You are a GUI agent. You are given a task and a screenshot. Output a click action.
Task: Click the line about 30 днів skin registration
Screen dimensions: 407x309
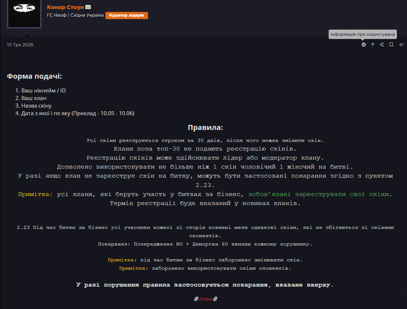click(x=205, y=140)
